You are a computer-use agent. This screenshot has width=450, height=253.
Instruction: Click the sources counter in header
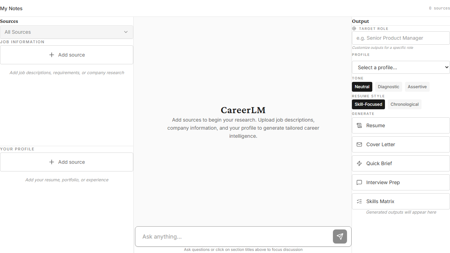[x=439, y=8]
